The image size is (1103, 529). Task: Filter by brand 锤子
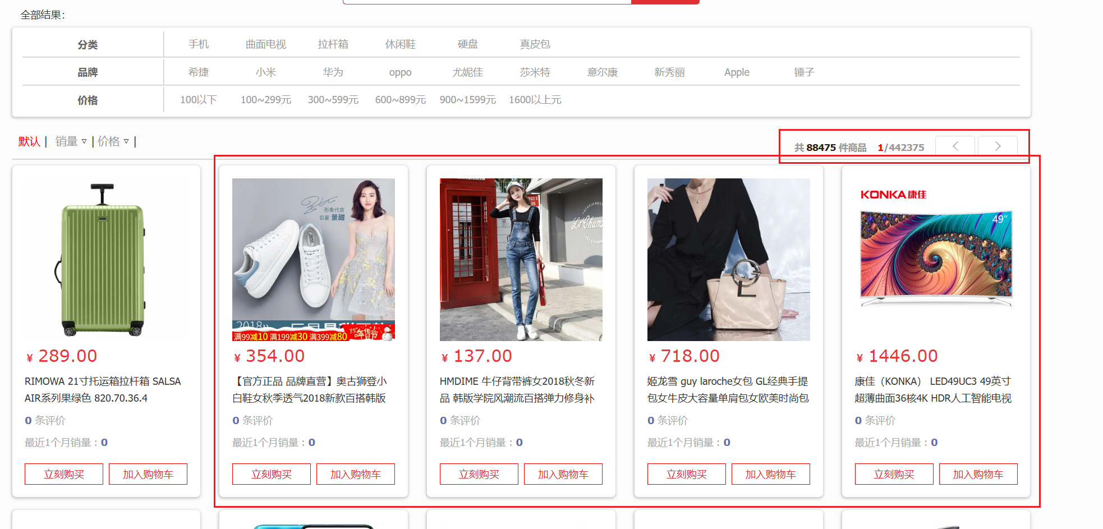pos(805,72)
